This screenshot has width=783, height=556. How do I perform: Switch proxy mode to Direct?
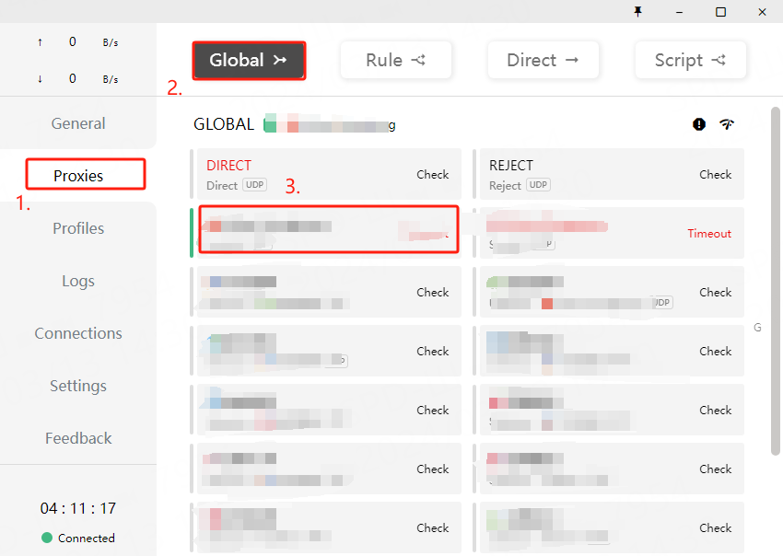(x=543, y=61)
